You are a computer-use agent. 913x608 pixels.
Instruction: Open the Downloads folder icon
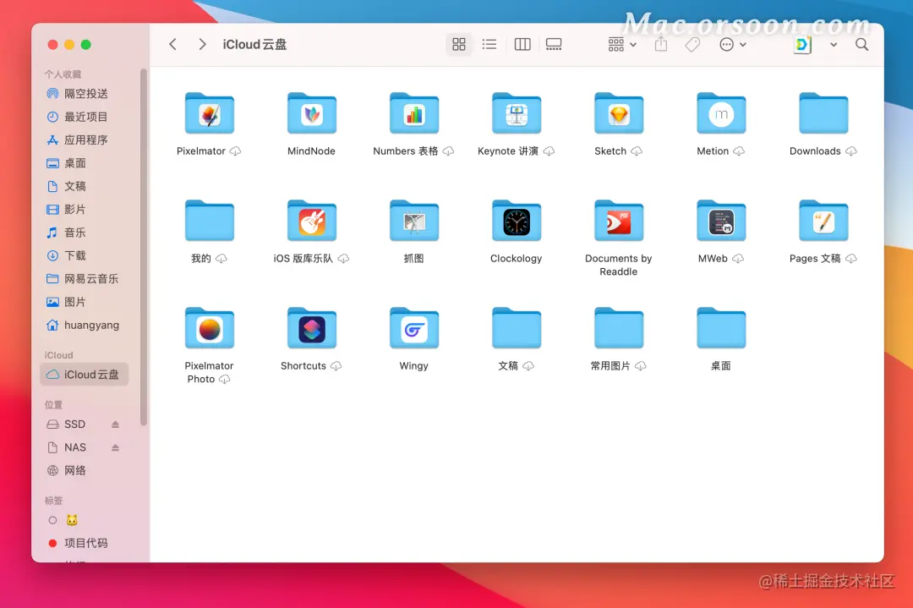tap(823, 113)
